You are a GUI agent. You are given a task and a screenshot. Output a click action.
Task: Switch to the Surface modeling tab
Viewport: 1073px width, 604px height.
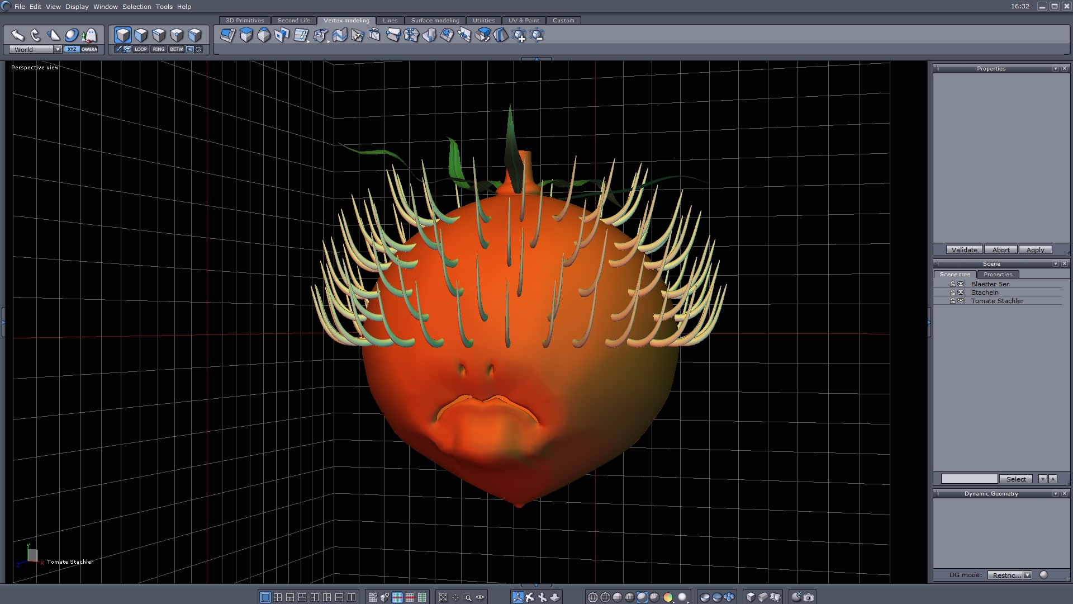pos(435,20)
